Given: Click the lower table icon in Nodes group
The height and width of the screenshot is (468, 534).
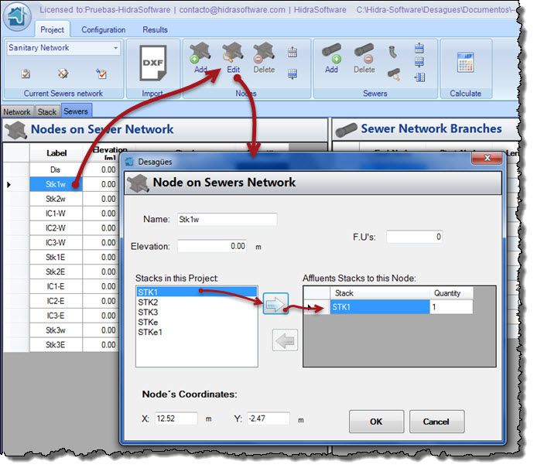Looking at the screenshot, I should click(x=293, y=73).
